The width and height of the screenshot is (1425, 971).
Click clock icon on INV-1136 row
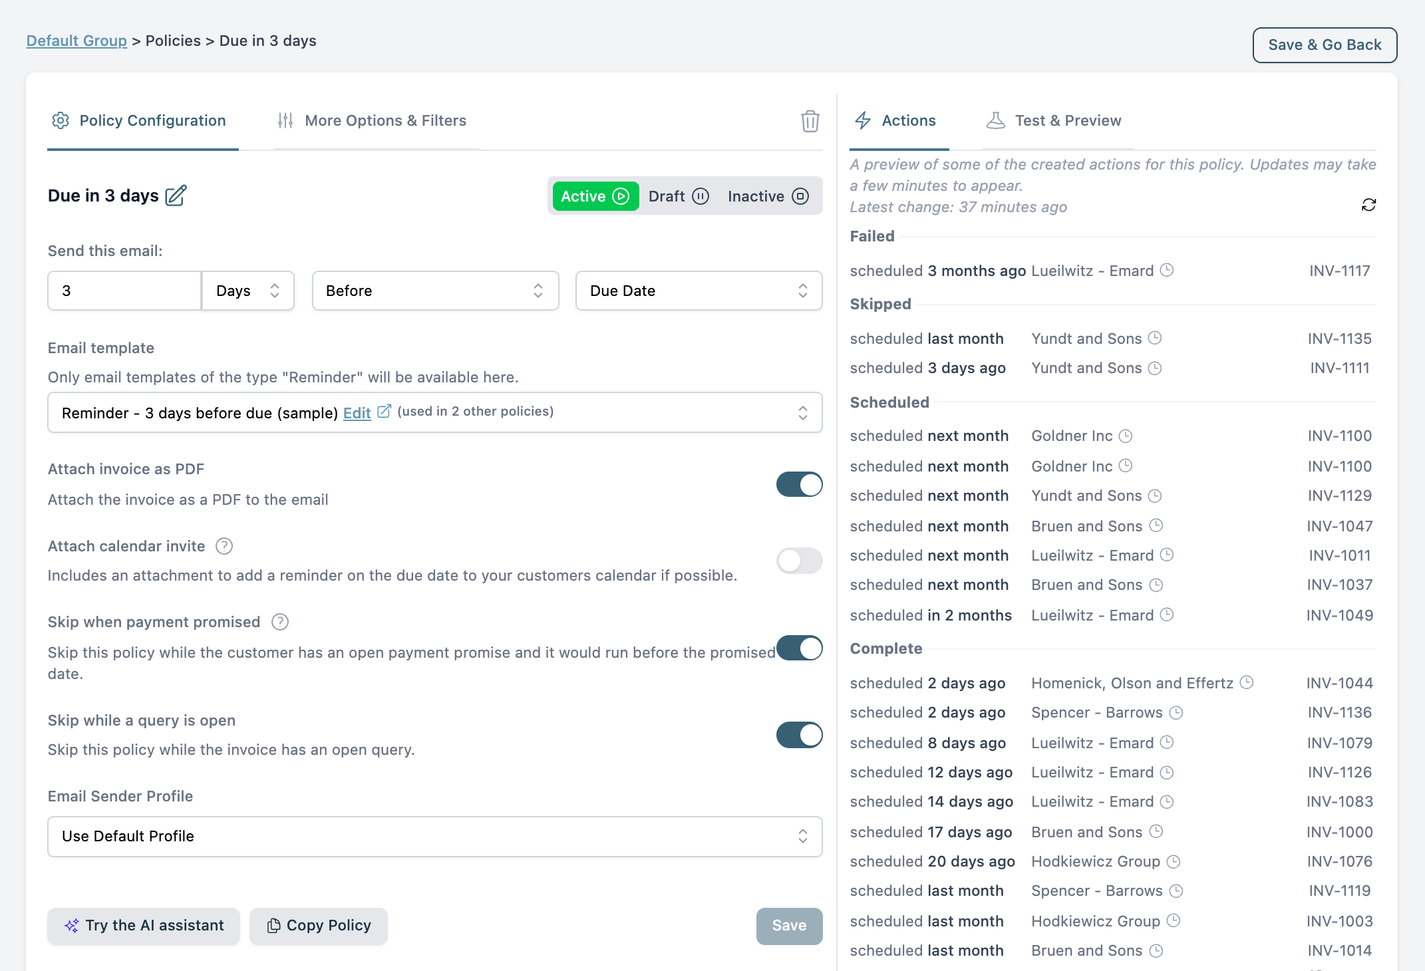pos(1176,712)
